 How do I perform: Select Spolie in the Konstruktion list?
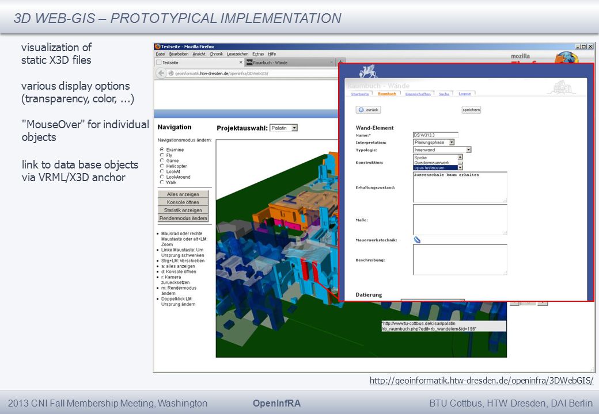(435, 158)
